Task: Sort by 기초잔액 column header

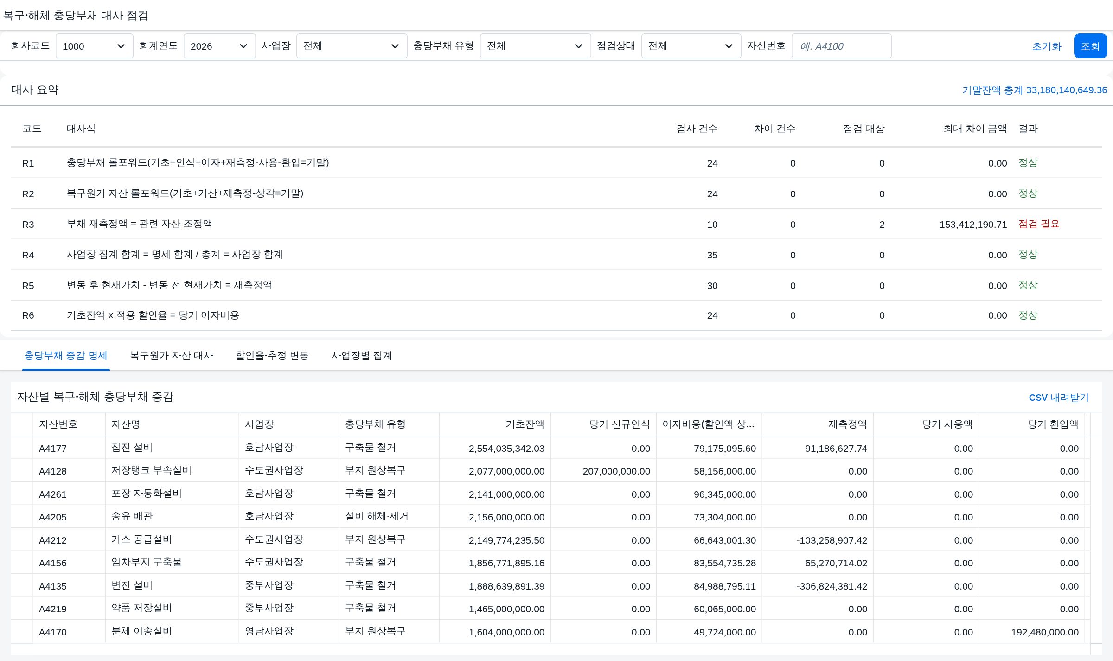Action: pyautogui.click(x=495, y=424)
